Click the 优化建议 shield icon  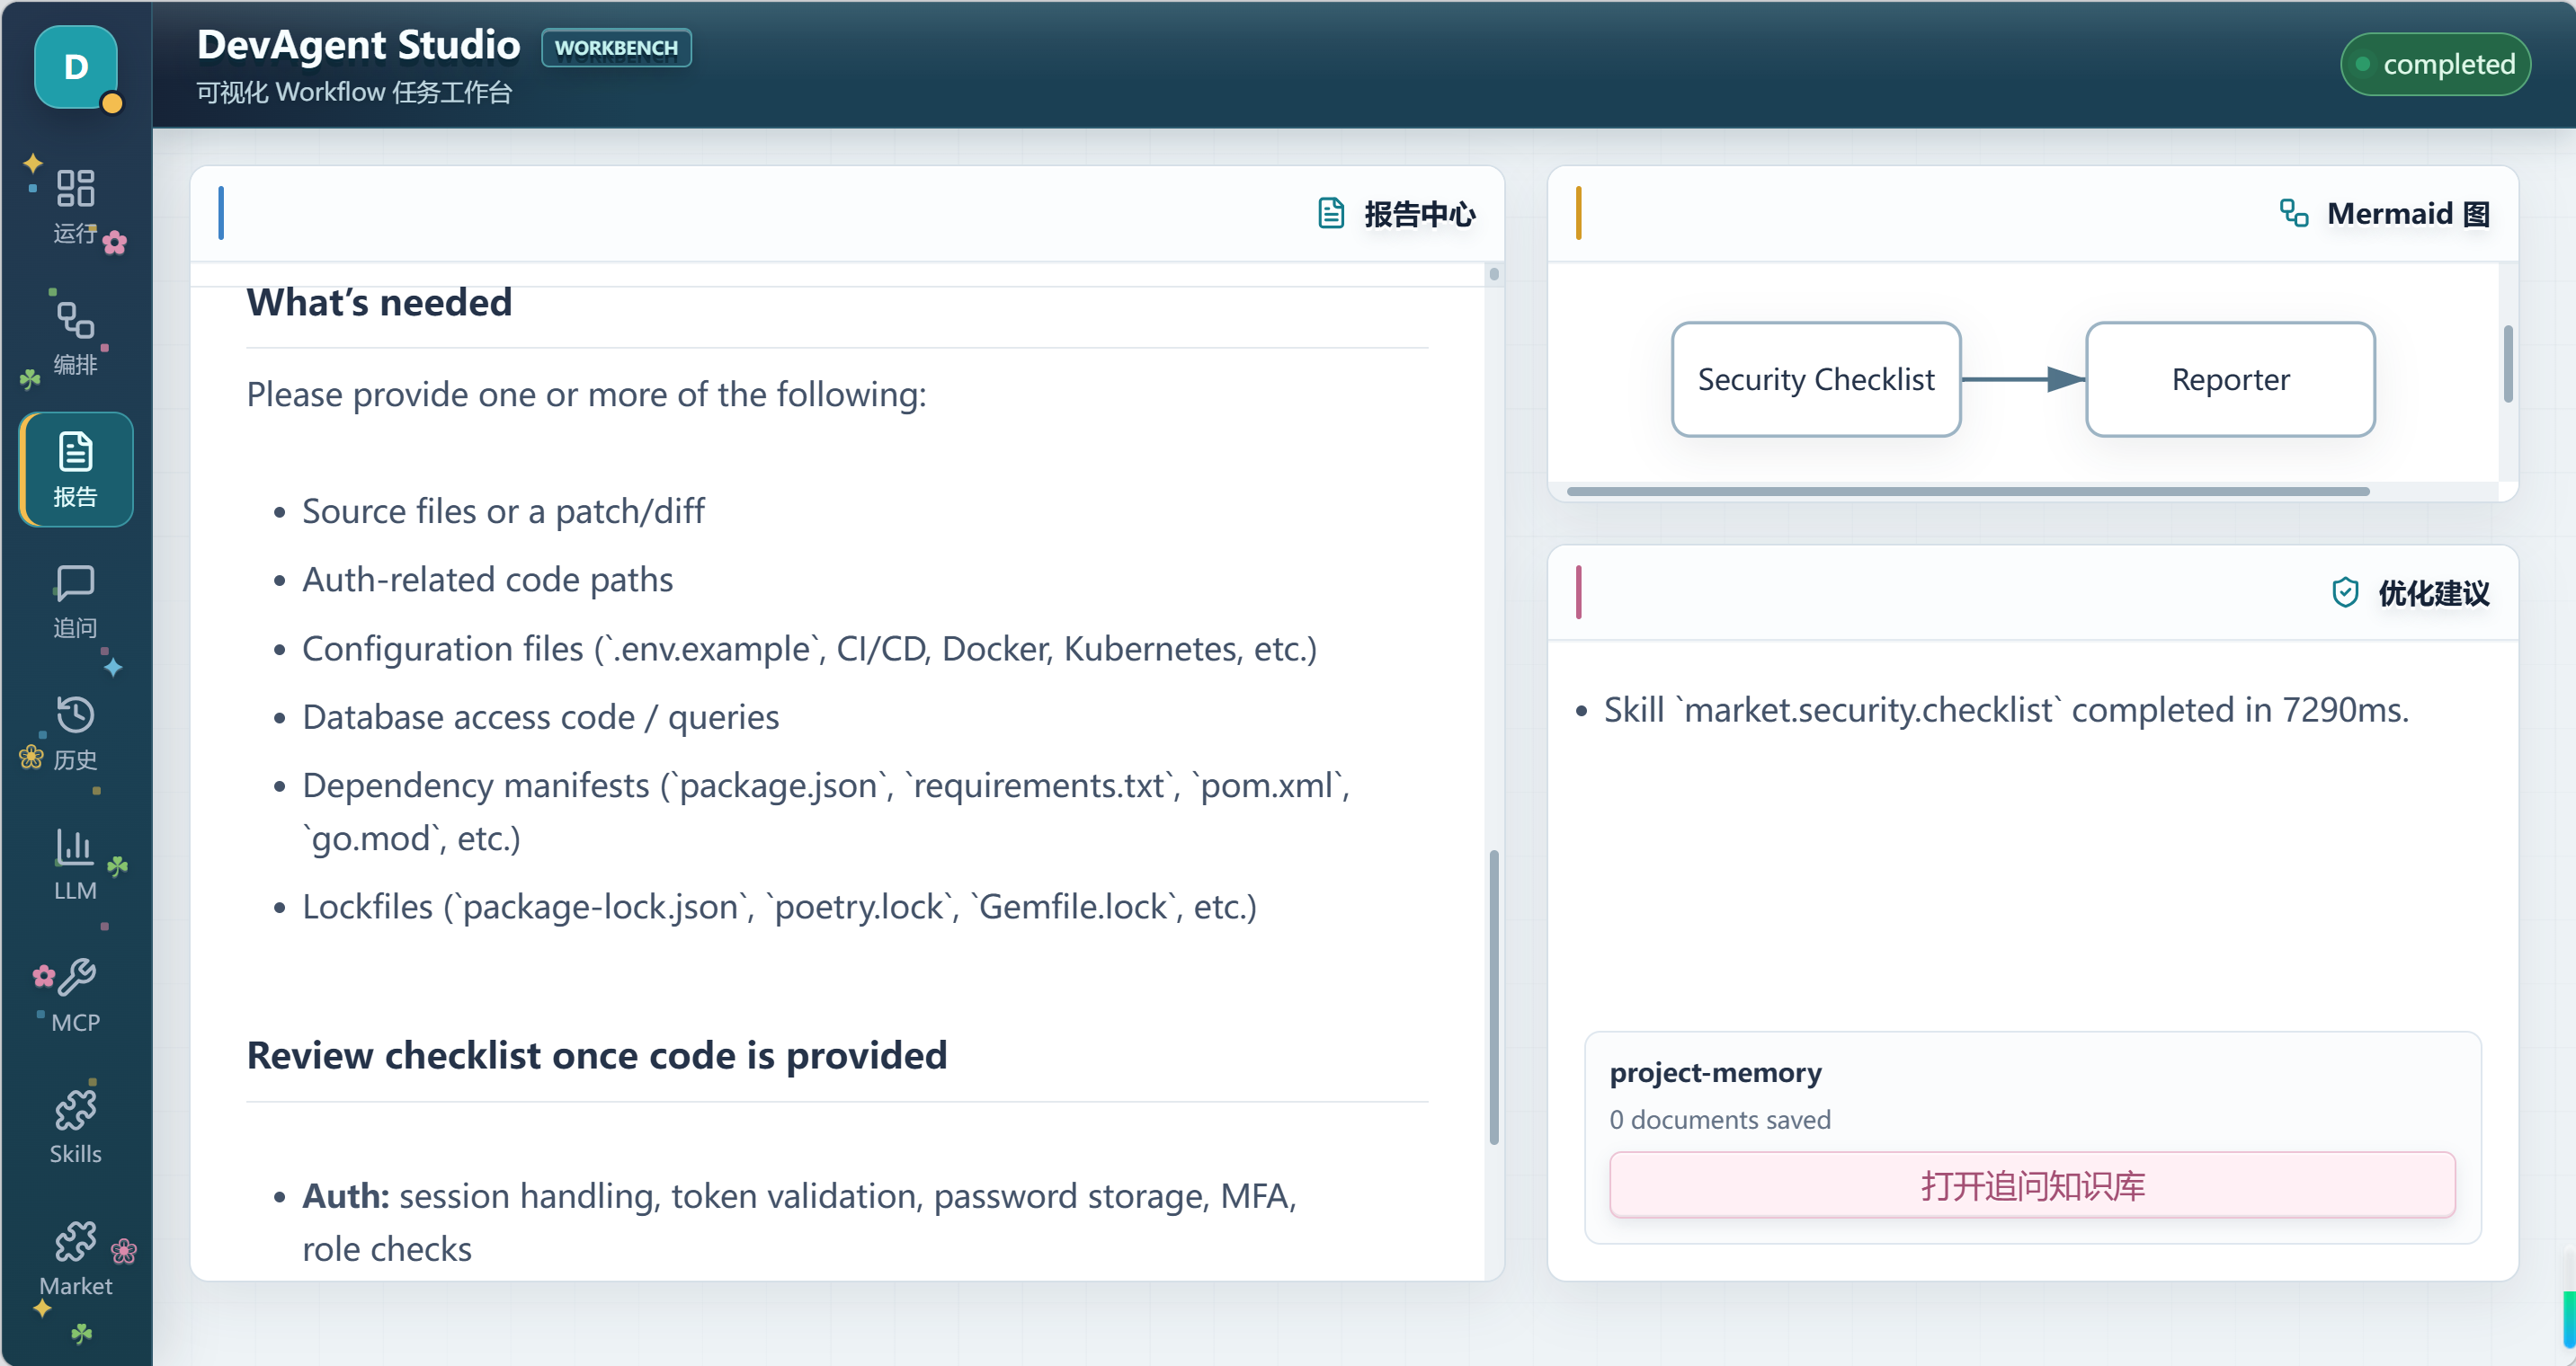tap(2345, 592)
